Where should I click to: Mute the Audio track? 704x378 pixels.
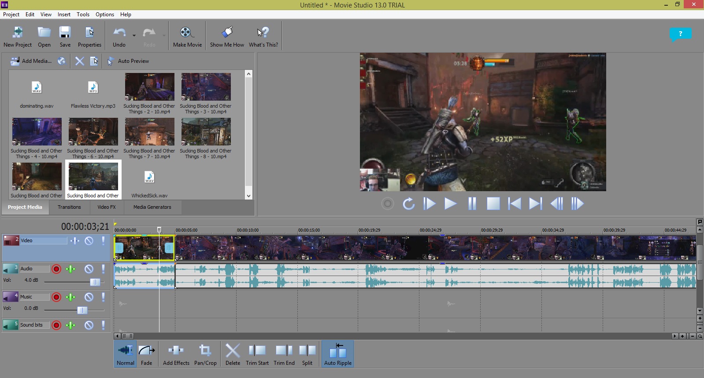click(x=89, y=269)
